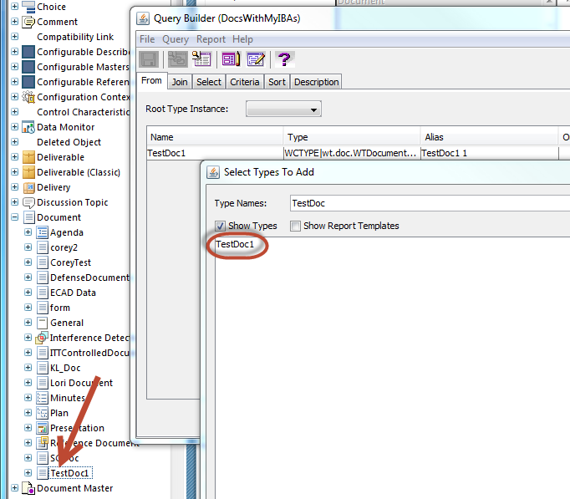This screenshot has height=499, width=570.
Task: Click the Minutes type icon
Action: [x=42, y=398]
